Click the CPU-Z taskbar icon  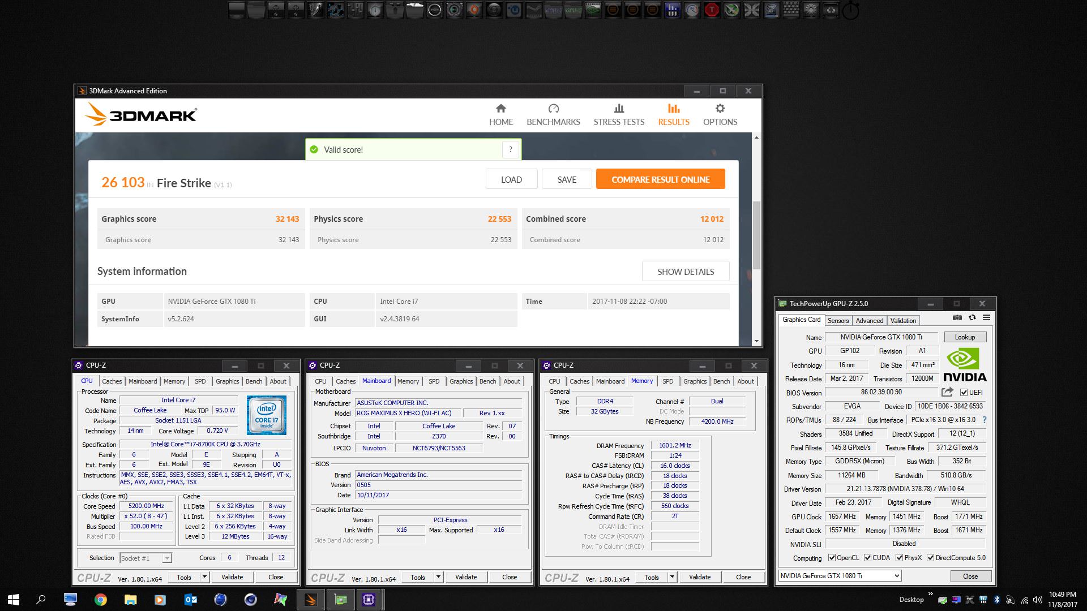click(369, 600)
